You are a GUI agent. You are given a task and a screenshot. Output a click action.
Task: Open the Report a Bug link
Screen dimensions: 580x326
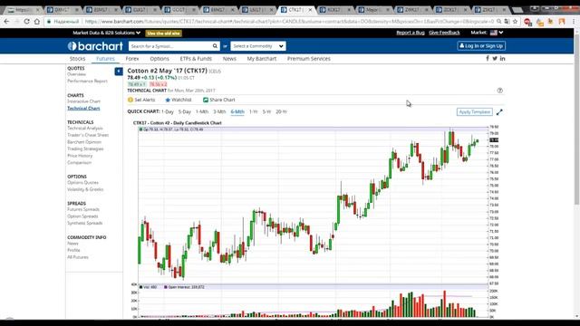tap(411, 33)
